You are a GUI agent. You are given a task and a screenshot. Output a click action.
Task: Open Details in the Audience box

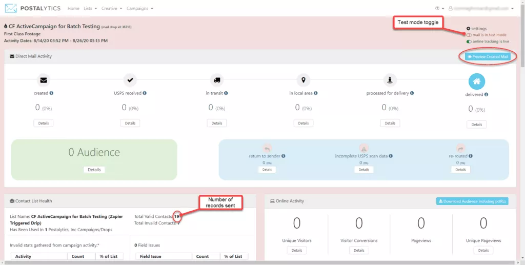point(94,170)
